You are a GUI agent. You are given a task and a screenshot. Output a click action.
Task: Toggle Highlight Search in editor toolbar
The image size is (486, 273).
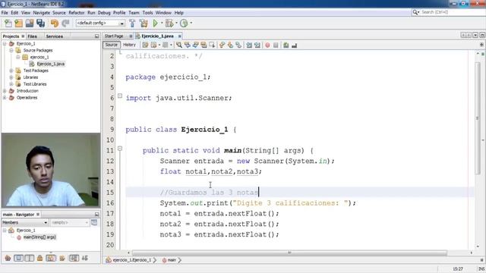coord(204,45)
